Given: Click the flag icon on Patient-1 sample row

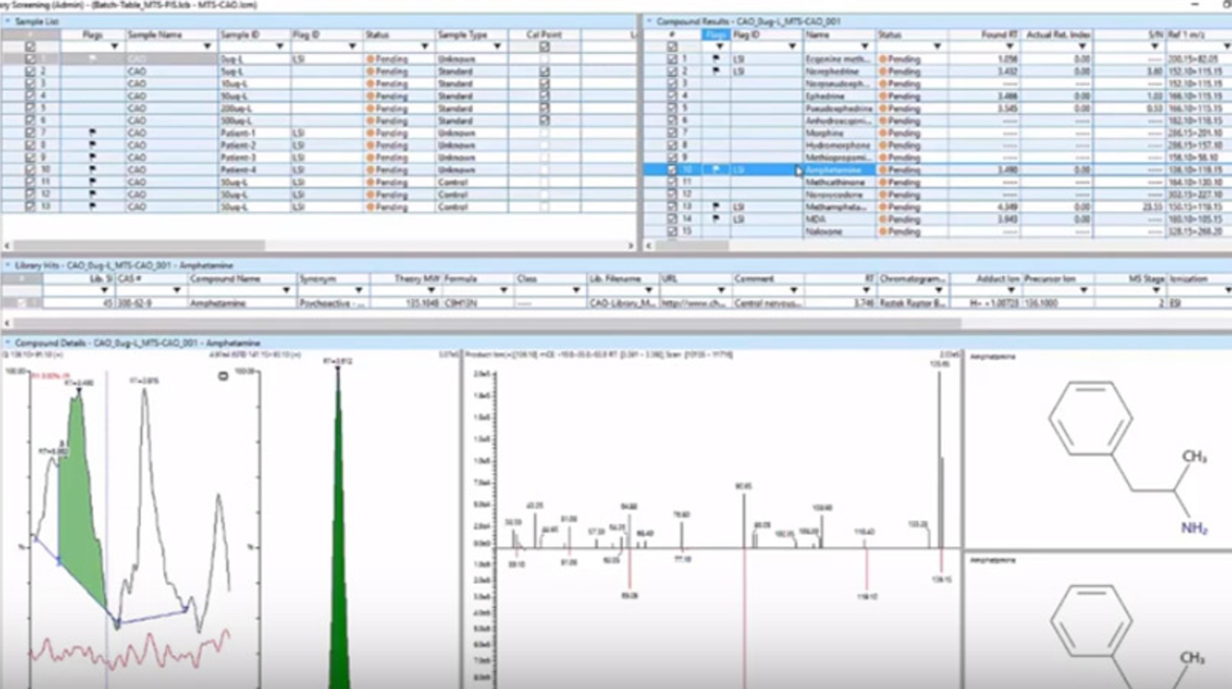Looking at the screenshot, I should (92, 133).
